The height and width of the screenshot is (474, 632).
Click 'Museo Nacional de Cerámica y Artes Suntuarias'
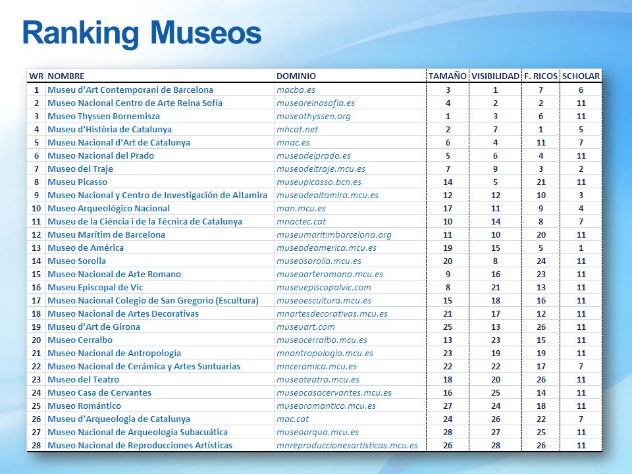pyautogui.click(x=144, y=367)
